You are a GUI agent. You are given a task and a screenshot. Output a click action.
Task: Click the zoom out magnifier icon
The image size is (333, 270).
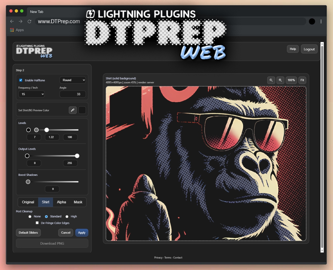(271, 80)
